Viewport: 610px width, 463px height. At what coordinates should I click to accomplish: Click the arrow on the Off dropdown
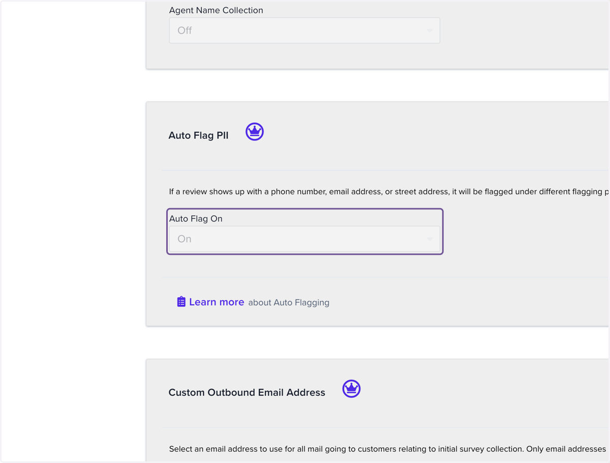coord(430,31)
